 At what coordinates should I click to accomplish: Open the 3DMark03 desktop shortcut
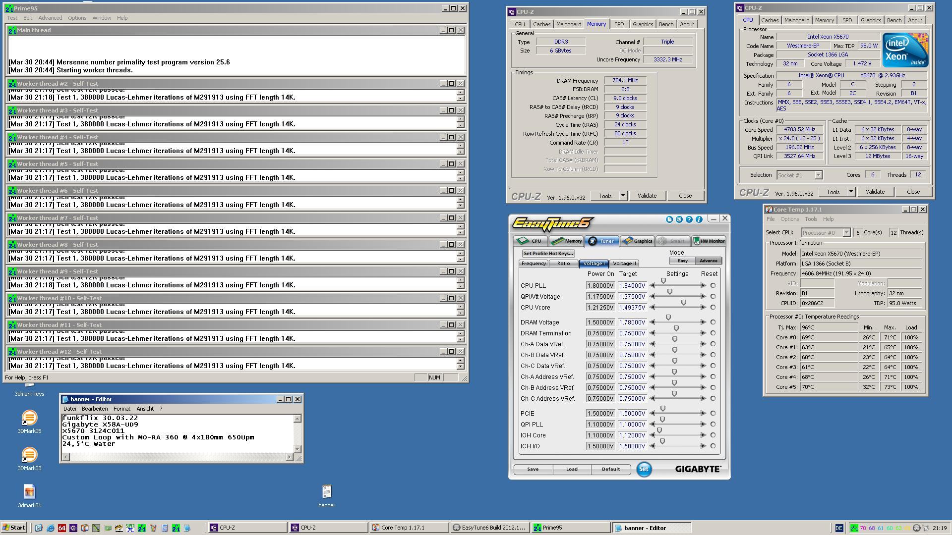(29, 459)
